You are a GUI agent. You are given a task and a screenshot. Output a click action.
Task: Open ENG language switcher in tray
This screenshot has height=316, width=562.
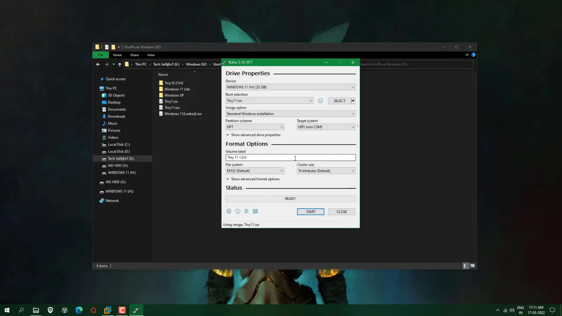(520, 310)
